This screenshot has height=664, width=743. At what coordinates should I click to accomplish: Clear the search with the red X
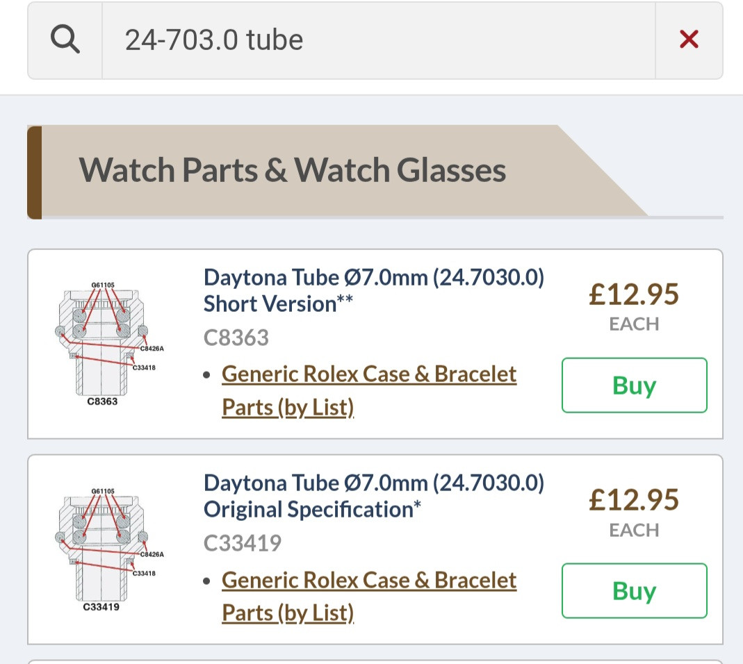[x=689, y=40]
